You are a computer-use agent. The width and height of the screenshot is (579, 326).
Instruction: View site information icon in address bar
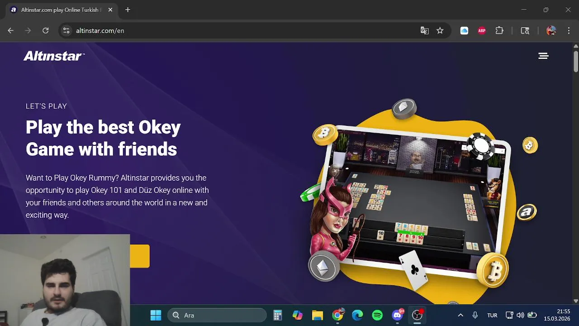tap(66, 30)
